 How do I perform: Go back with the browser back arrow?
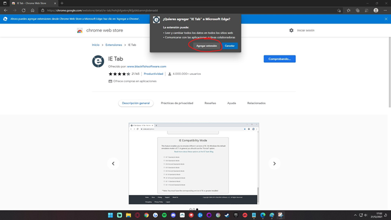click(5, 10)
